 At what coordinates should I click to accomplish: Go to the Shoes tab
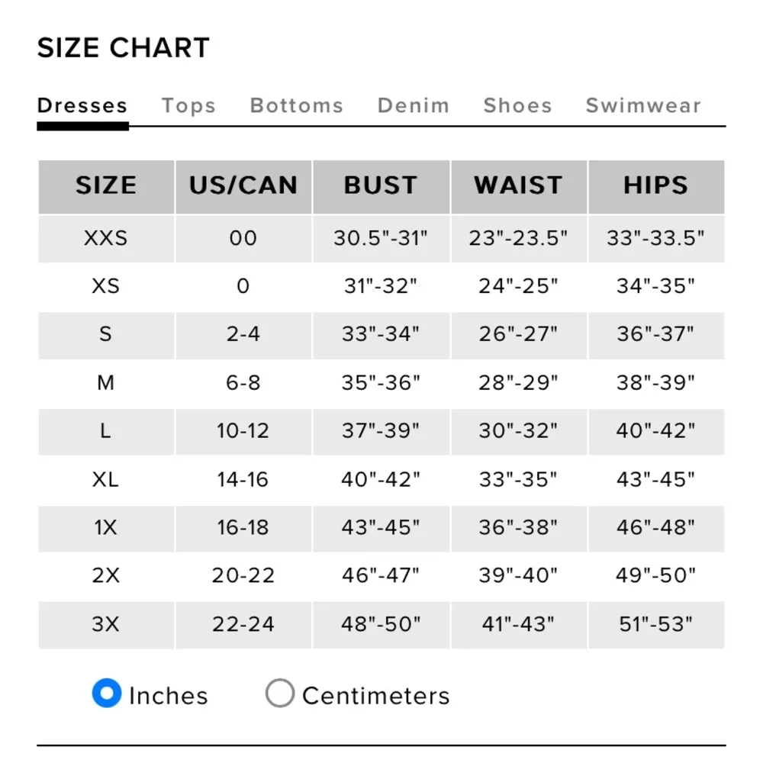(517, 105)
